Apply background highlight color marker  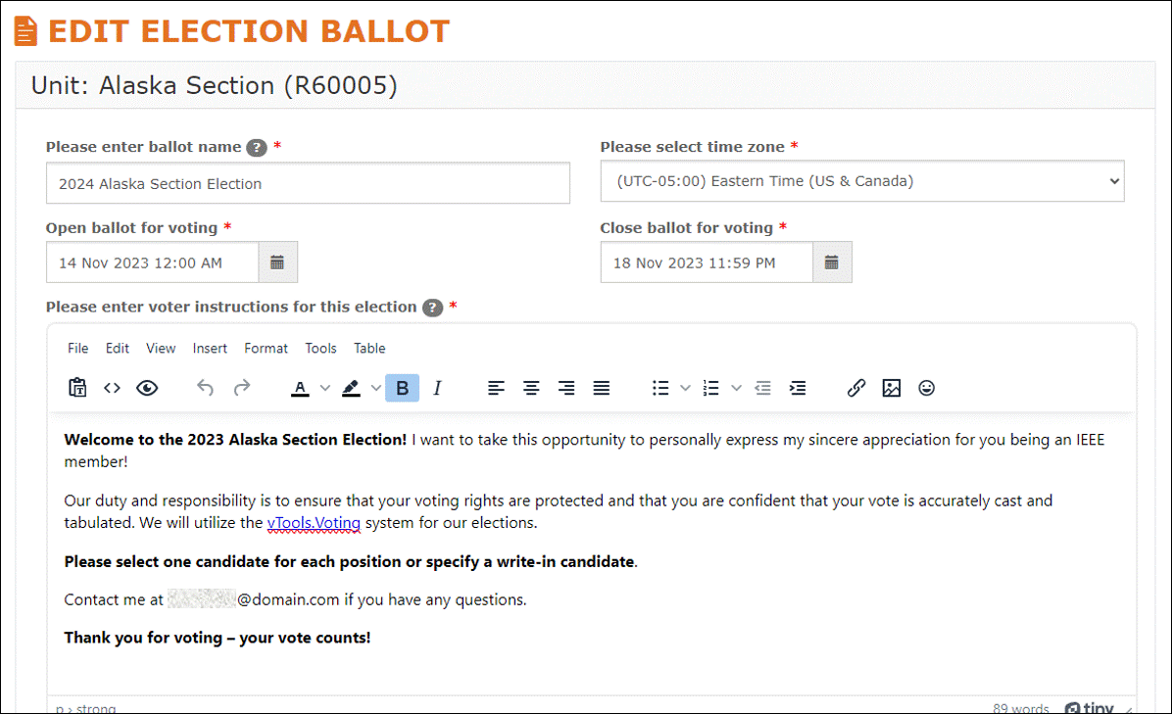351,388
